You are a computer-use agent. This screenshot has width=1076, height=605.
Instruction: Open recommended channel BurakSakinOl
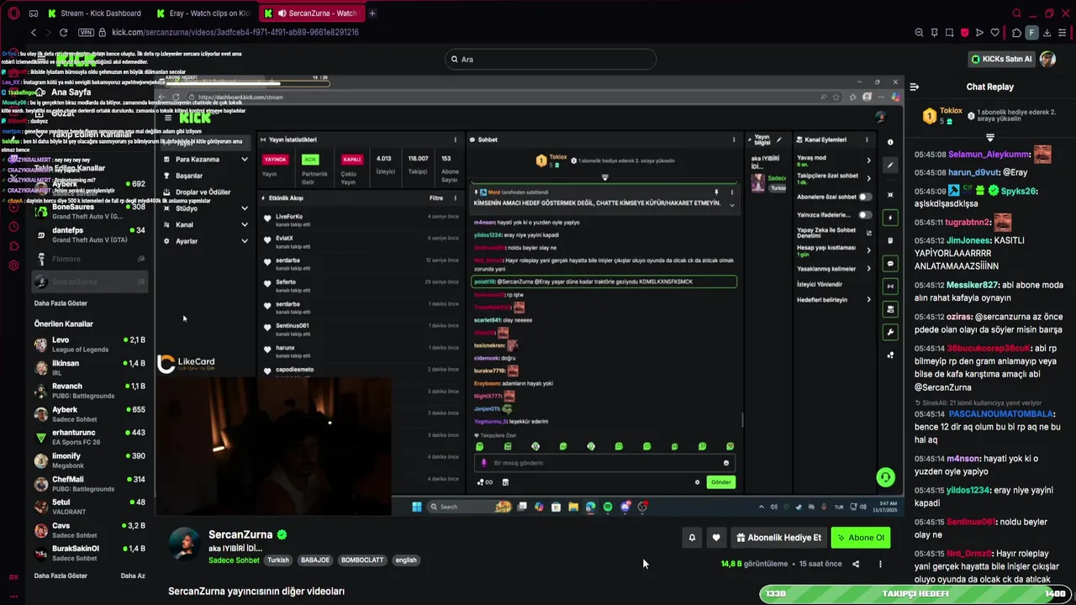point(90,553)
